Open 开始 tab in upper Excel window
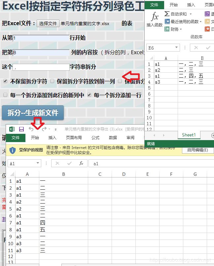The image size is (214, 266). pos(174,5)
